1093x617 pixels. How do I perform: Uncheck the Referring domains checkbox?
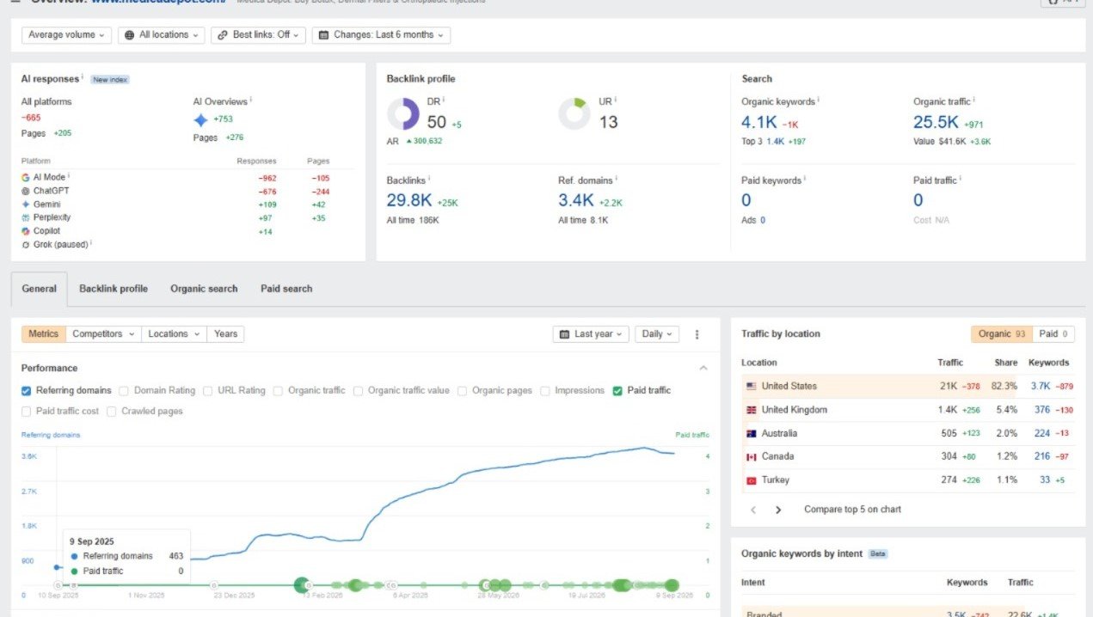[x=26, y=391]
